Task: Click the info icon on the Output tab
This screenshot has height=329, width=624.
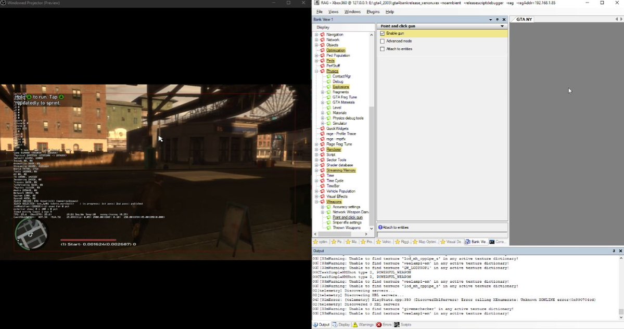Action: 315,325
